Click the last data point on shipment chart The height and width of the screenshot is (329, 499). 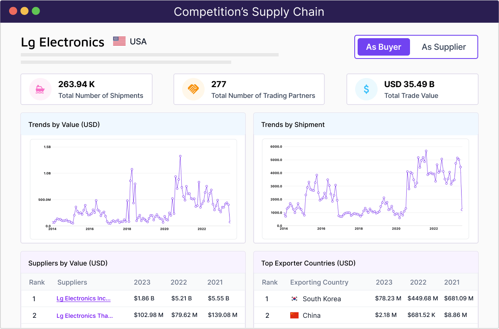462,210
